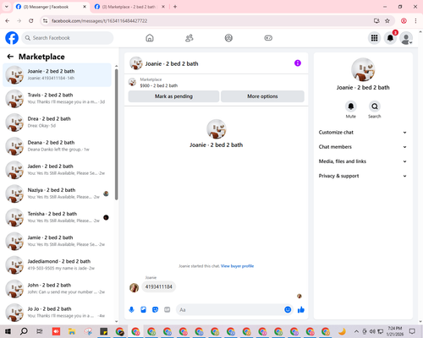Viewport: 423px width, 338px height.
Task: Open Windows taskbar search
Action: 24,331
